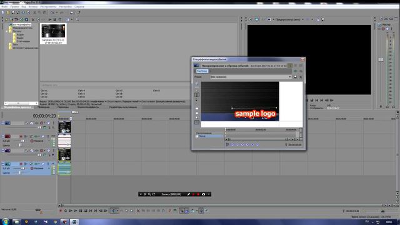The image size is (400, 225).
Task: Open the Файл menu
Action: tap(4, 7)
